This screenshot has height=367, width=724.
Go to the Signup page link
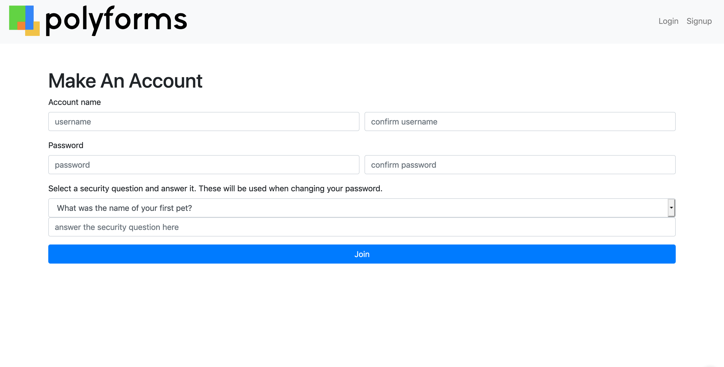point(699,21)
